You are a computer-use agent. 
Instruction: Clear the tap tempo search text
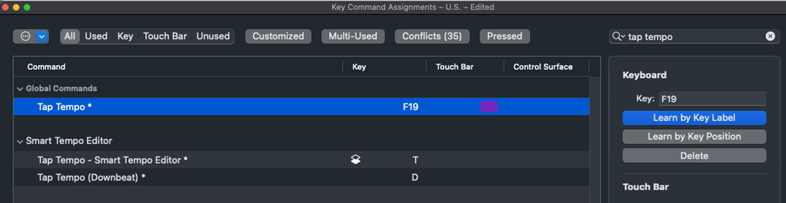(770, 36)
